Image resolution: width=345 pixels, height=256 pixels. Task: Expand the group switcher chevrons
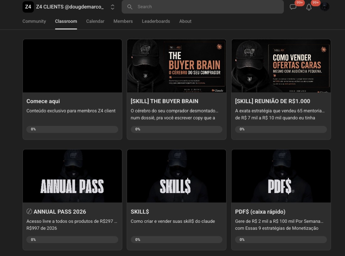112,7
